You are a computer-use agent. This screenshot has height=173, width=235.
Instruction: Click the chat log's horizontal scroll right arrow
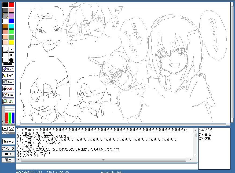click(x=190, y=160)
